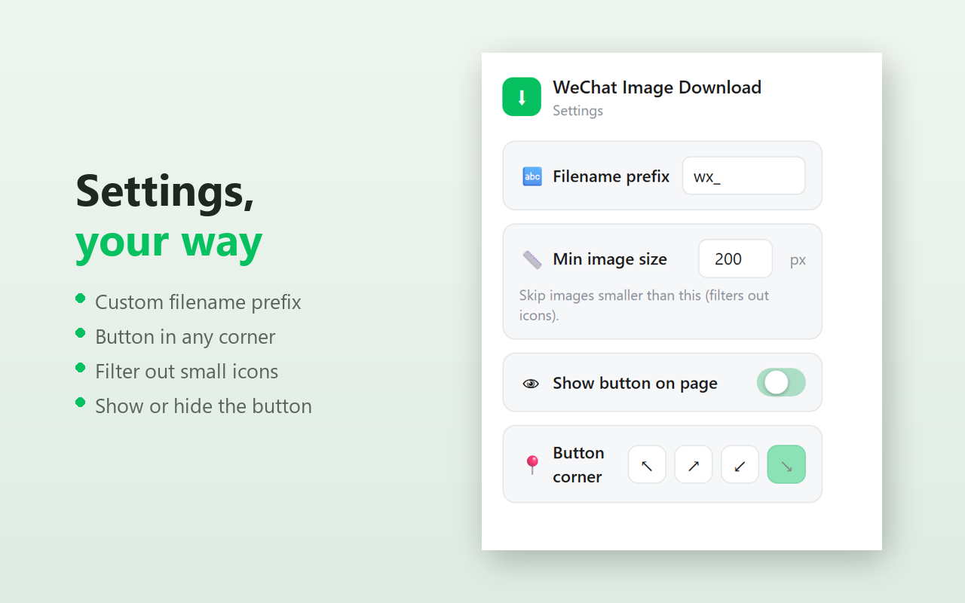Click the Min image size label
965x603 pixels.
(610, 259)
